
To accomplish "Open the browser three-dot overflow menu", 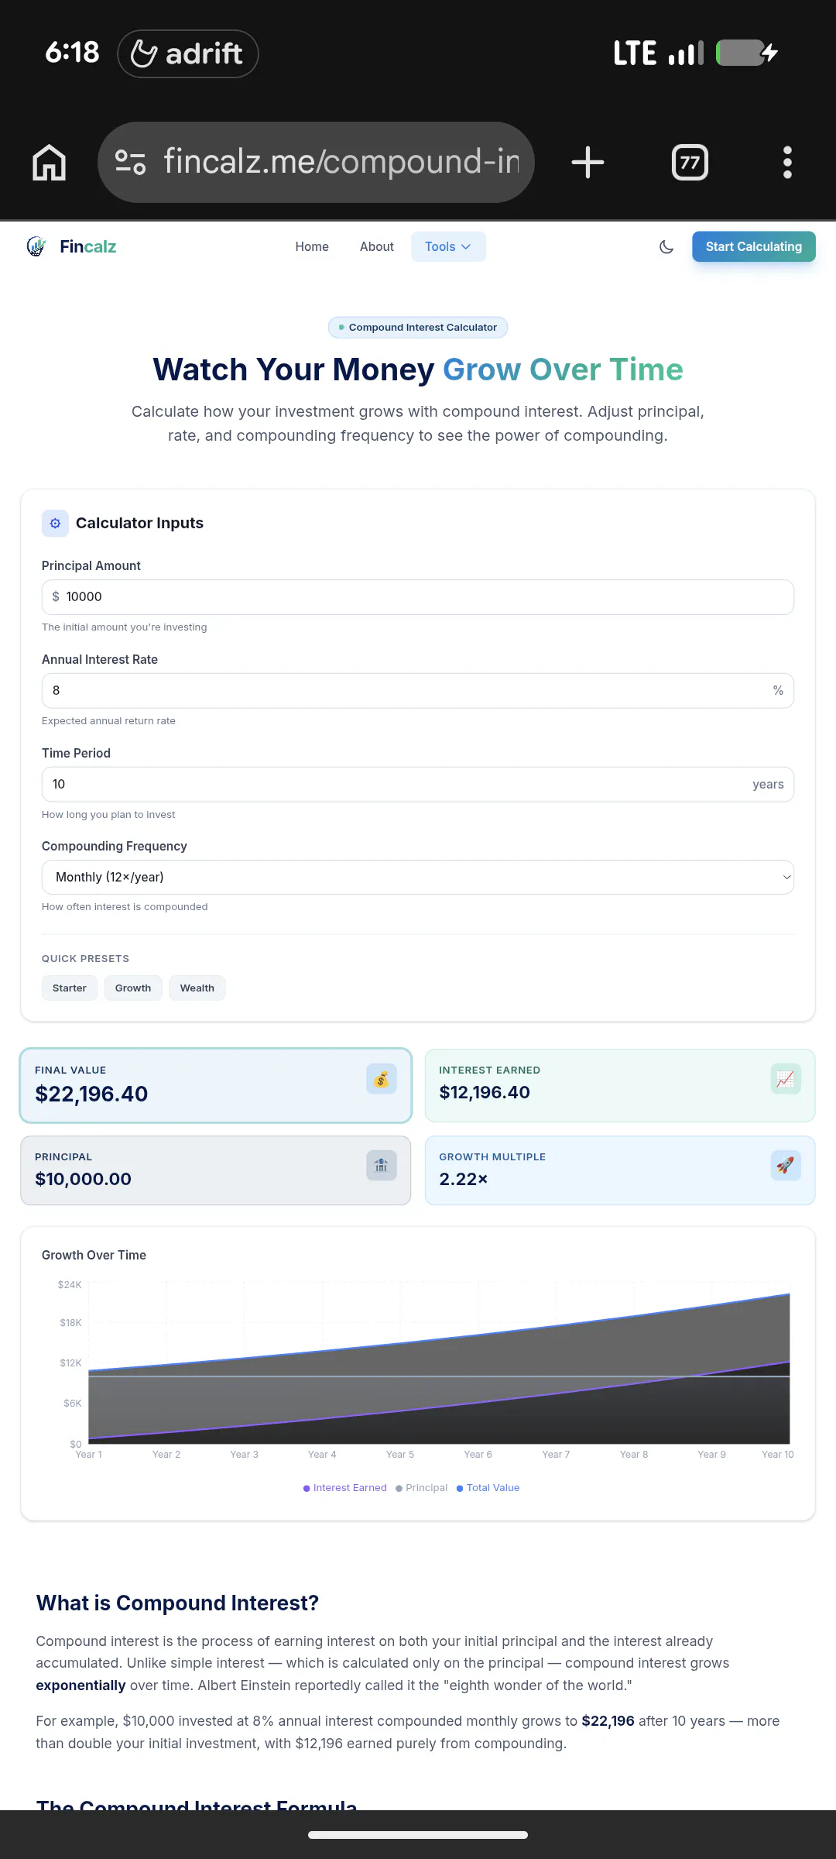I will tap(787, 163).
